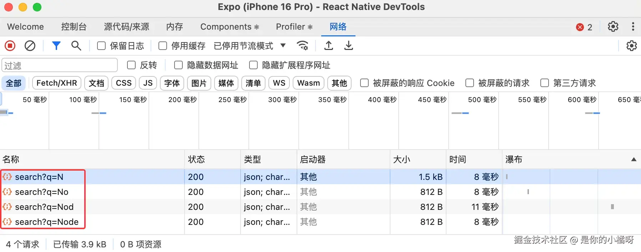This screenshot has height=252, width=641.
Task: Open DevTools settings gear in tab bar
Action: point(613,27)
